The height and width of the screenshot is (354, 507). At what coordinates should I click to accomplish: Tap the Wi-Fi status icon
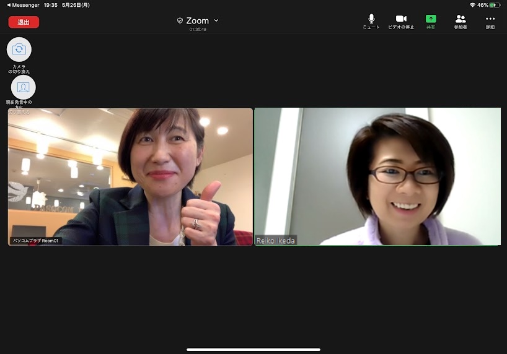(x=472, y=5)
